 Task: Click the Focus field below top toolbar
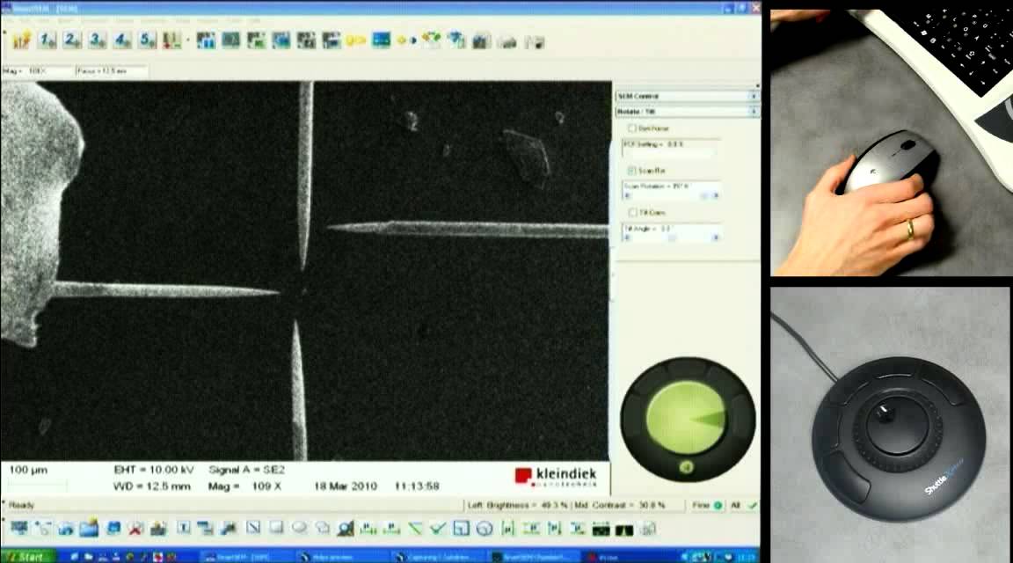coord(111,71)
